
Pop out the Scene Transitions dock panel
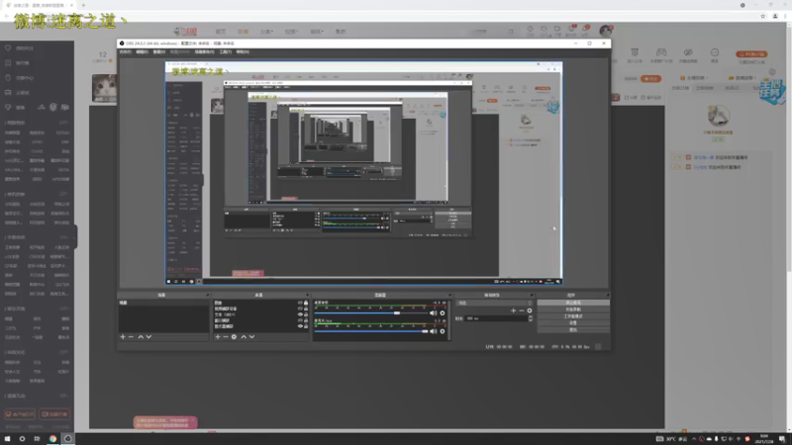coord(532,295)
